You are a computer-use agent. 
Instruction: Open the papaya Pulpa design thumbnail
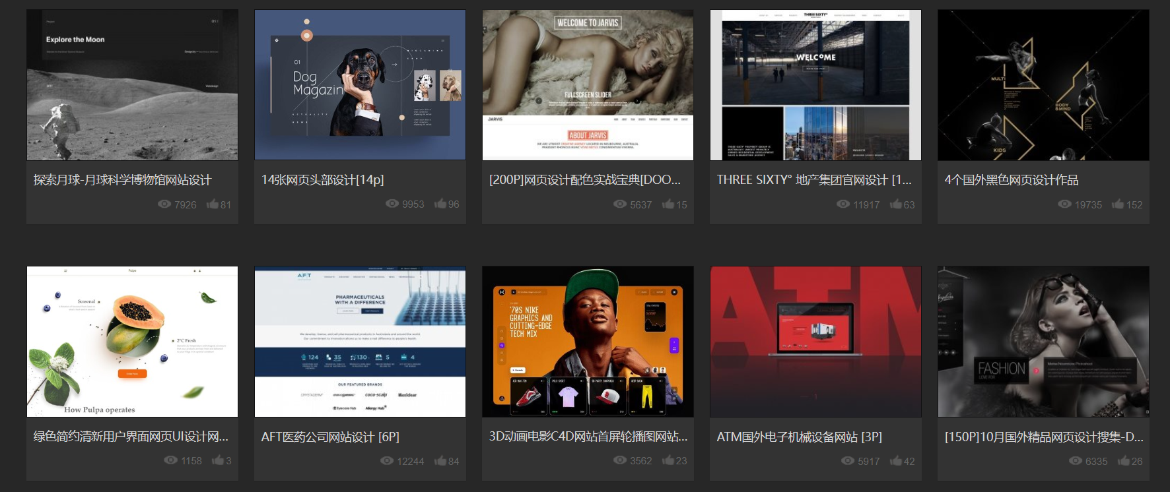click(132, 342)
